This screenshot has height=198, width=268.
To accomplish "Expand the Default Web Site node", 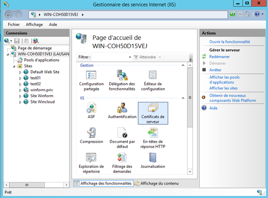I will pyautogui.click(x=20, y=72).
